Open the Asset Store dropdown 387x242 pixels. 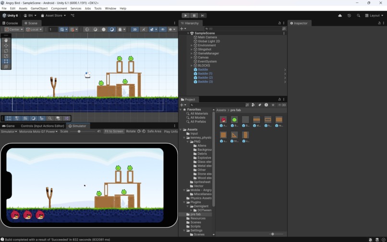click(x=53, y=15)
